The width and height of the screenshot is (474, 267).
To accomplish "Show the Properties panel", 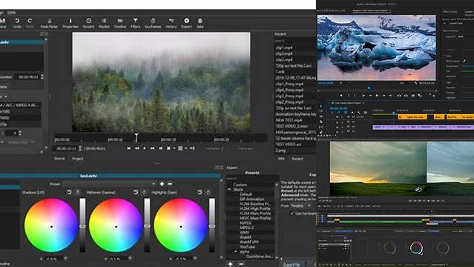I will click(70, 23).
